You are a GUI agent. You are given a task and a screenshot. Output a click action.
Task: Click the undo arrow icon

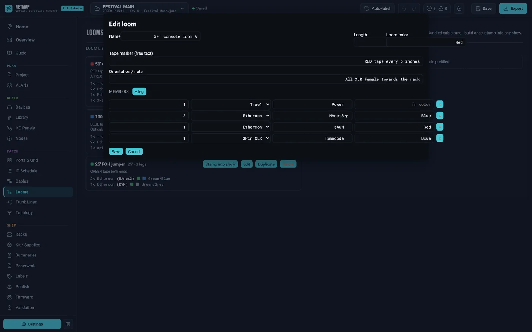(404, 8)
